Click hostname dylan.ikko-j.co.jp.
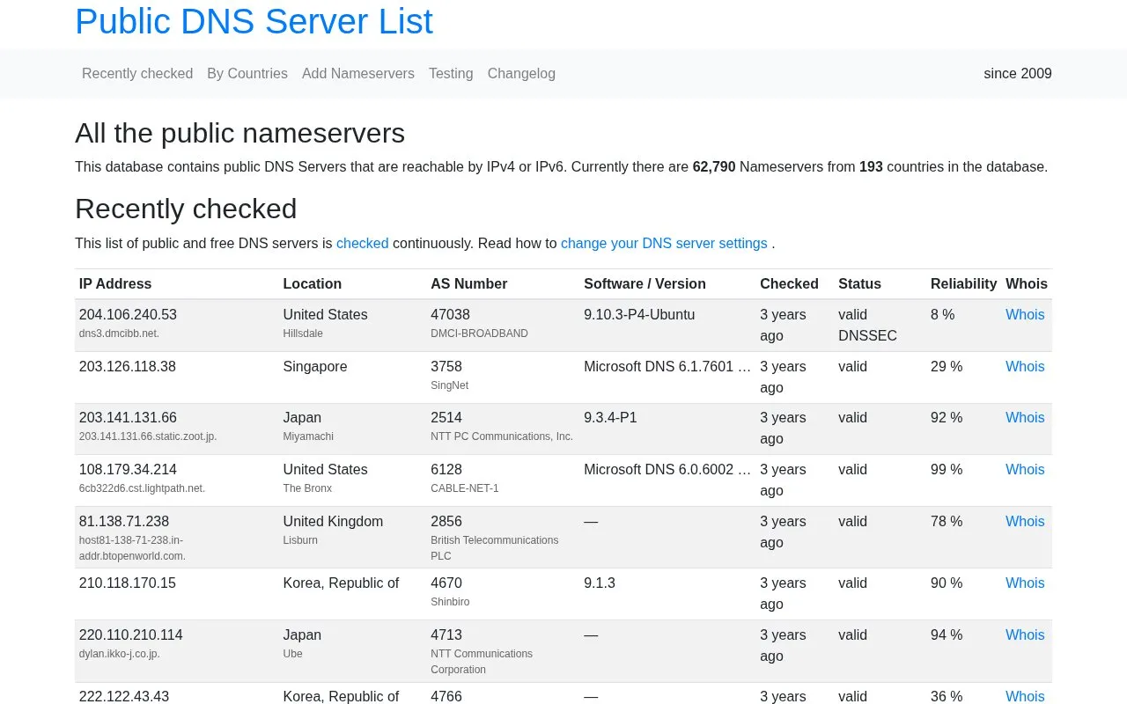Viewport: 1127px width, 704px height. (120, 654)
